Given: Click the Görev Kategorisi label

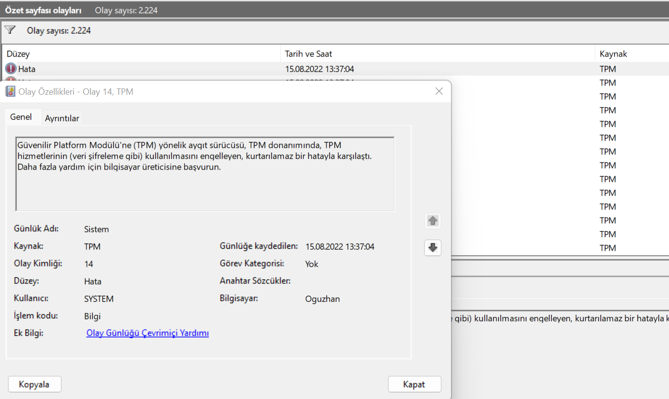Looking at the screenshot, I should pyautogui.click(x=252, y=263).
